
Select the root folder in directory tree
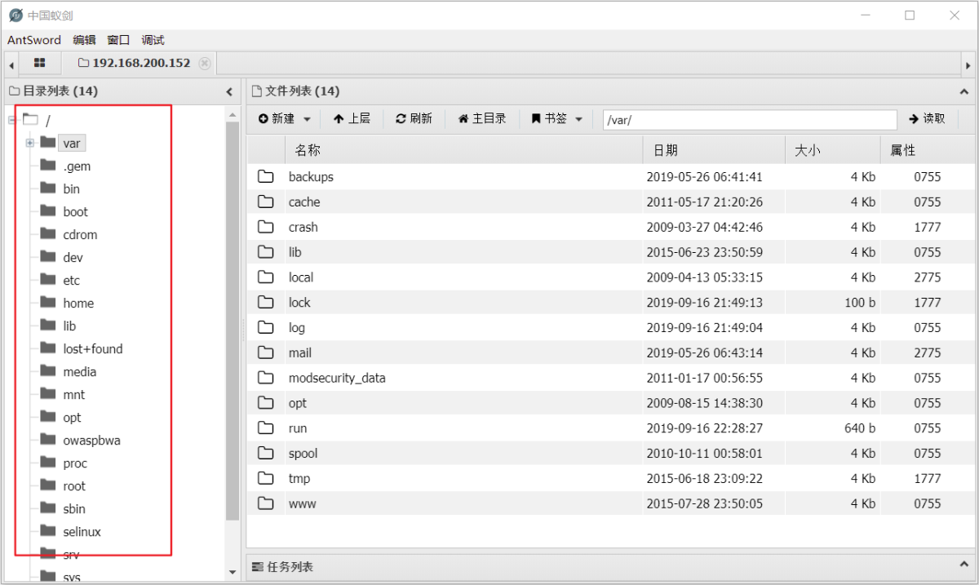[74, 486]
